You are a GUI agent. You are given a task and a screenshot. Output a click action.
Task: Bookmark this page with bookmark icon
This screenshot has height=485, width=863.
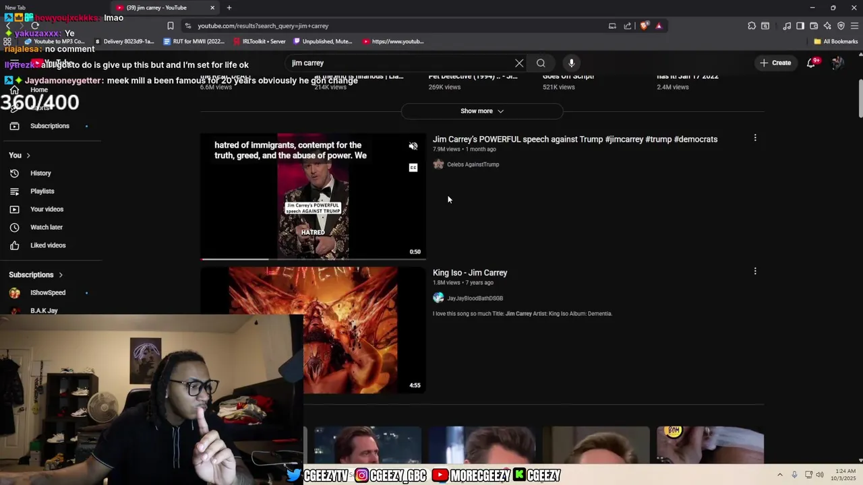coord(171,26)
